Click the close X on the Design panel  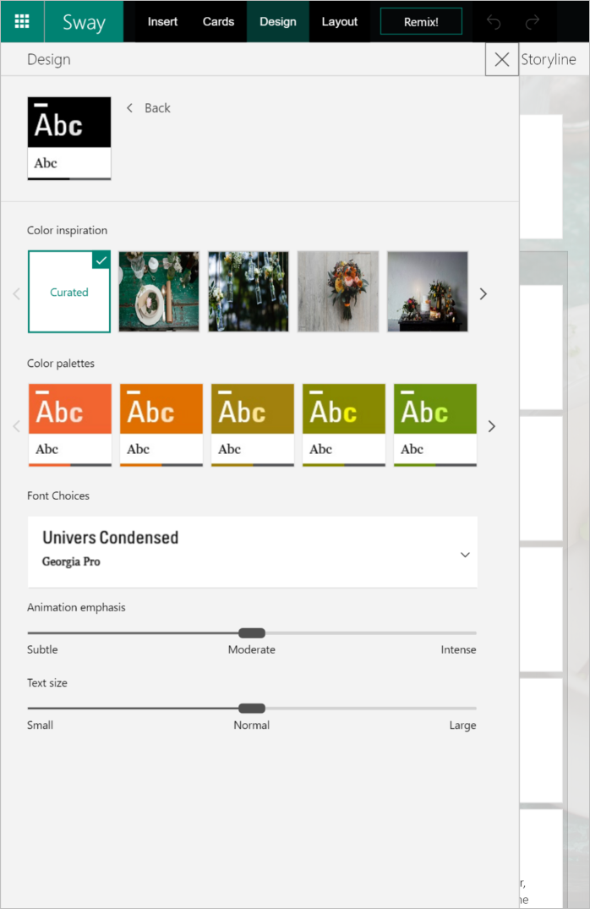(501, 59)
